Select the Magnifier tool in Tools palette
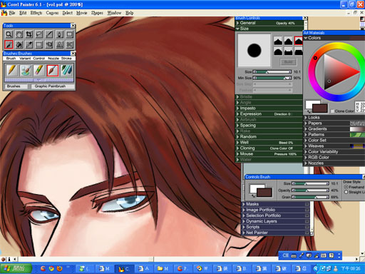Image resolution: width=365 pixels, height=274 pixels. pyautogui.click(x=9, y=34)
